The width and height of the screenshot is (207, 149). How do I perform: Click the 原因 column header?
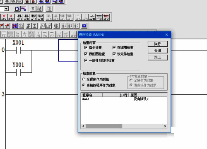[x=148, y=95]
